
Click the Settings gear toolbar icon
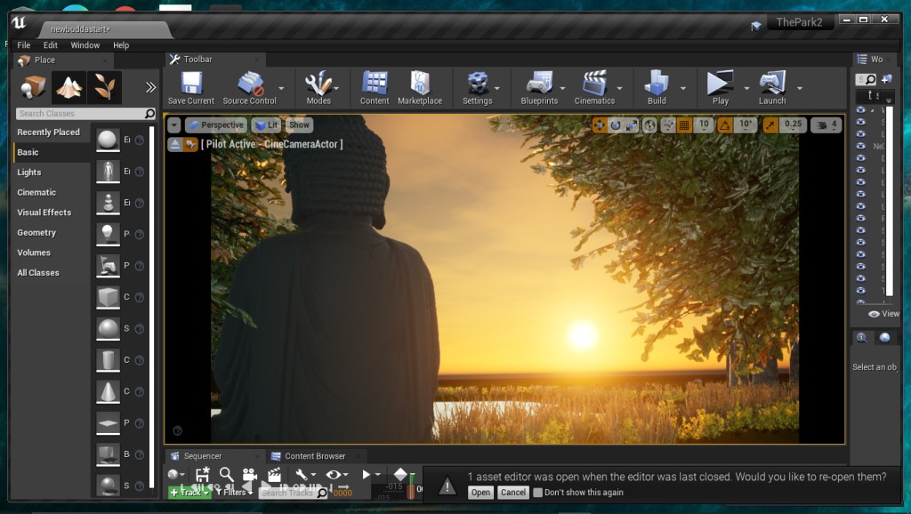coord(477,84)
